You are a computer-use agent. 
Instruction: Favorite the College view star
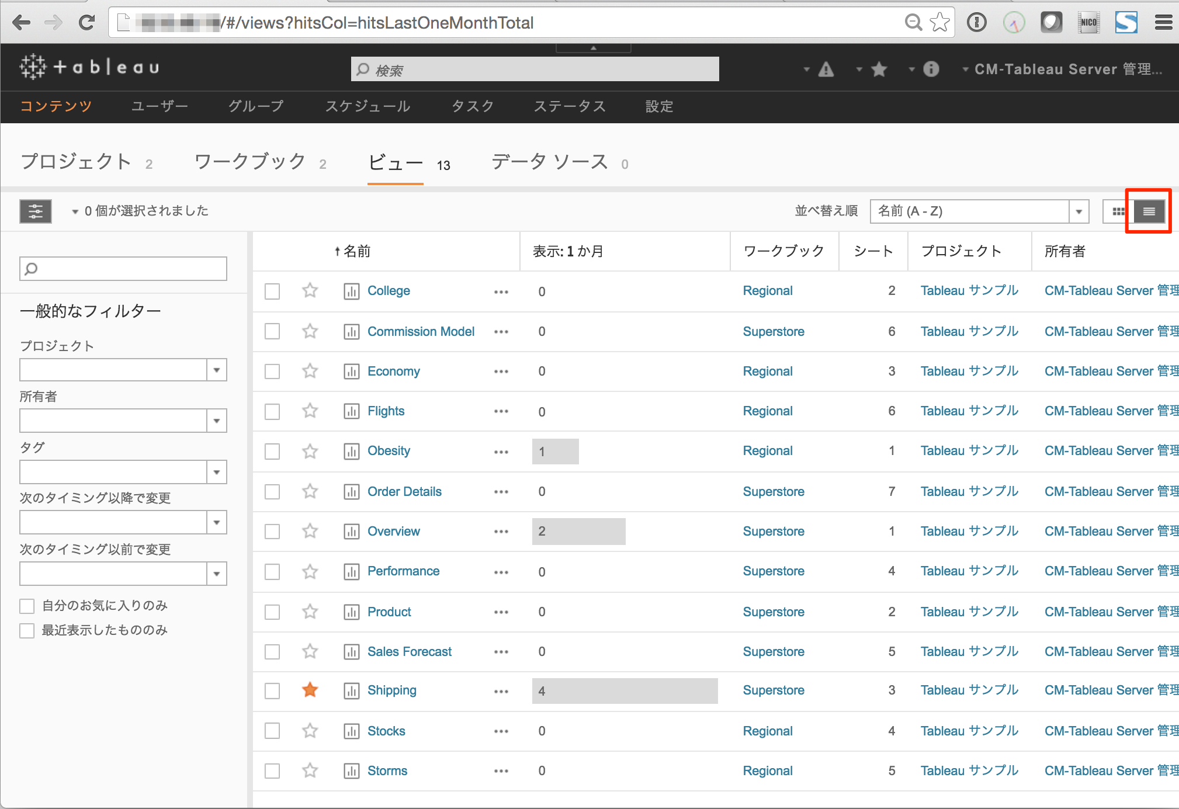pyautogui.click(x=310, y=291)
